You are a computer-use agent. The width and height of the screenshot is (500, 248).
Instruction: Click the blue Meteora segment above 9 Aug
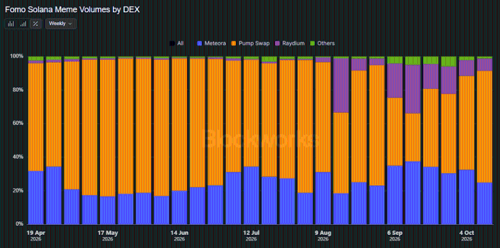tap(323, 198)
